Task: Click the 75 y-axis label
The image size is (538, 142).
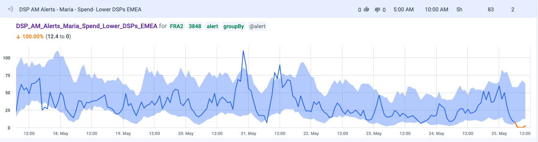Action: coord(7,75)
